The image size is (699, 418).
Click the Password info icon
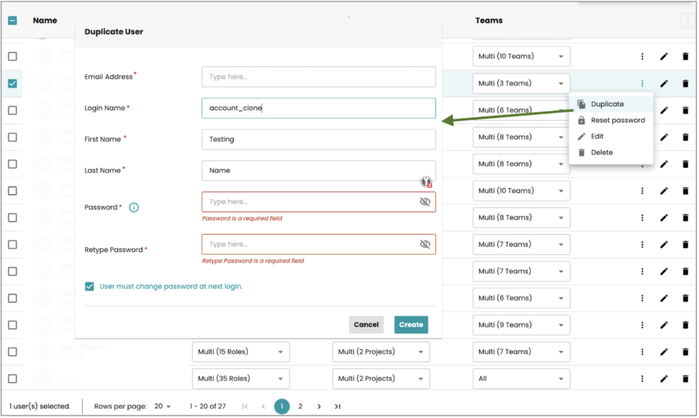[x=134, y=207]
